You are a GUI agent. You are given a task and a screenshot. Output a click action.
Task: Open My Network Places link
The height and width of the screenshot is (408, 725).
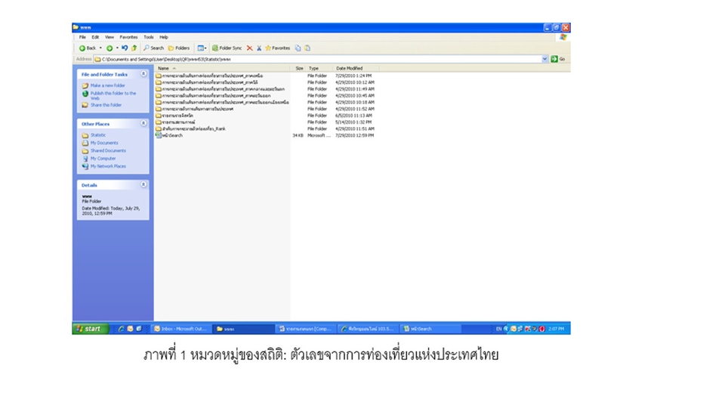(108, 166)
